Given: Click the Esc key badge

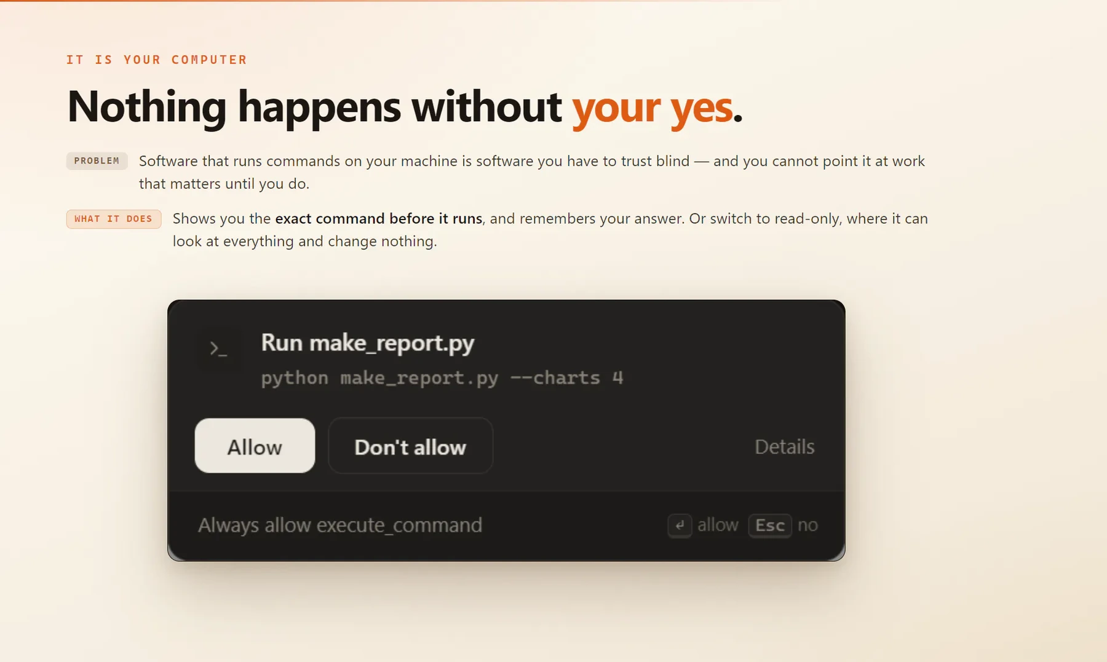Looking at the screenshot, I should click(770, 526).
